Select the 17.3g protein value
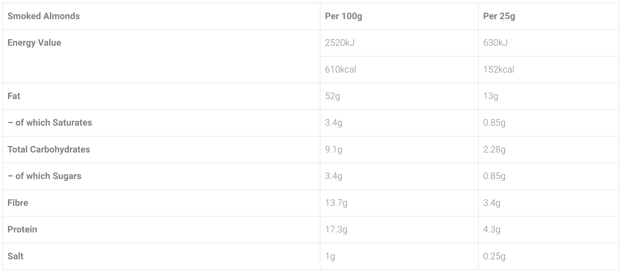The image size is (622, 273). [336, 230]
